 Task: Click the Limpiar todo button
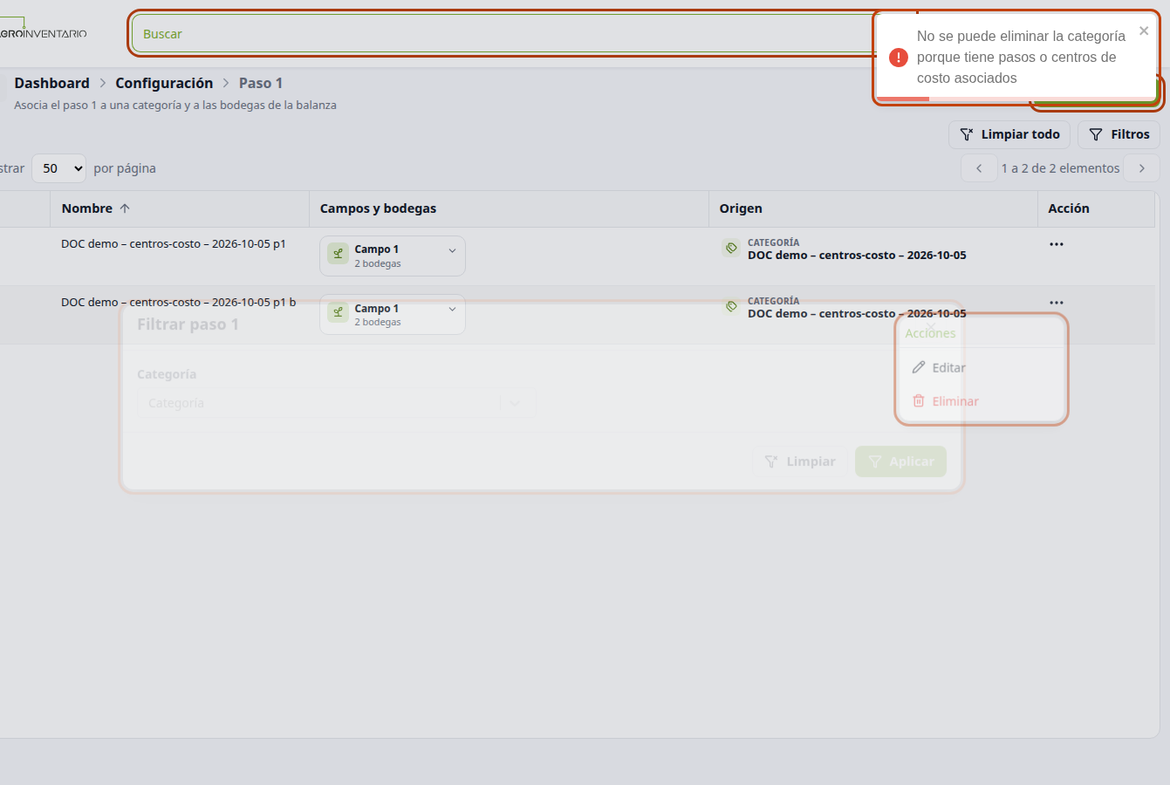click(x=1009, y=134)
